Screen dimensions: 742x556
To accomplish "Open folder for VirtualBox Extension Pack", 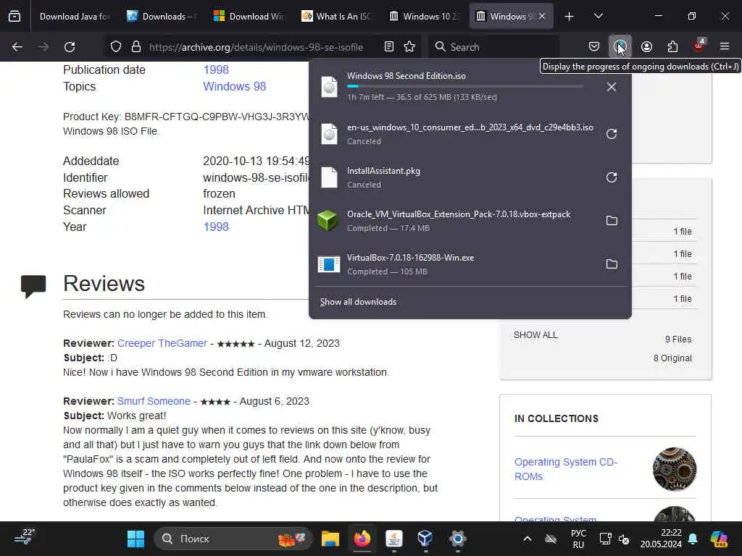I will [x=612, y=221].
